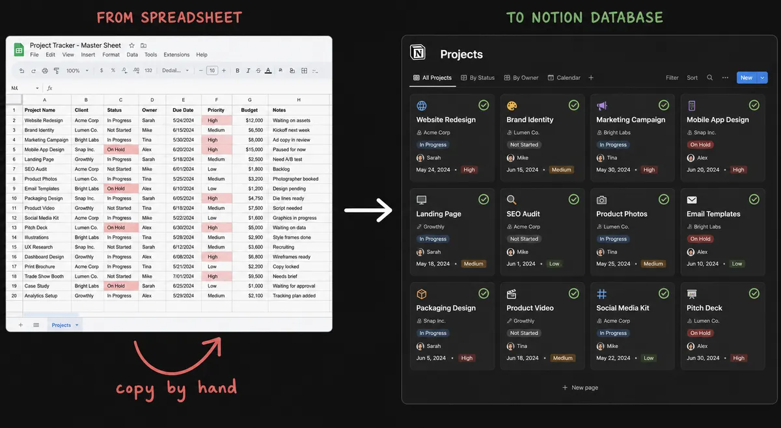
Task: Click the Notion logo icon
Action: [417, 52]
